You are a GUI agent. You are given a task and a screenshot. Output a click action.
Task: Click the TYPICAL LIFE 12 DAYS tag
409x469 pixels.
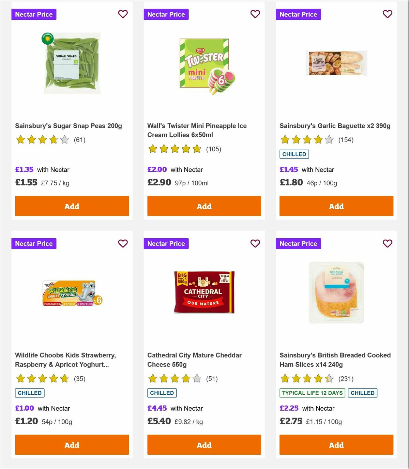click(x=312, y=393)
